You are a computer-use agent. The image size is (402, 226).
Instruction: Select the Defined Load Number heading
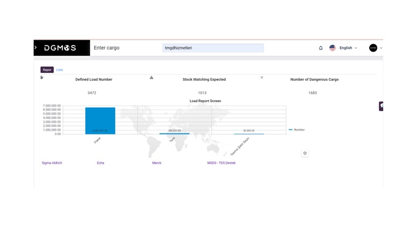tap(94, 79)
